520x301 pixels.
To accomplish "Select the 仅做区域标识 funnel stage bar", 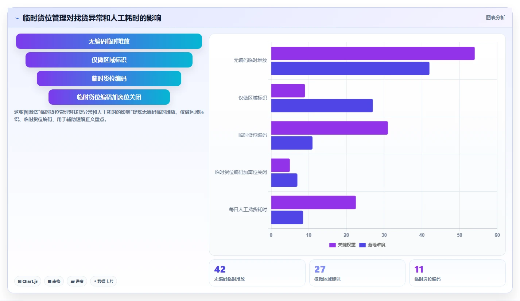I will click(109, 60).
